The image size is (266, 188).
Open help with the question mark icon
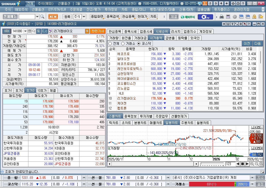tap(243, 3)
